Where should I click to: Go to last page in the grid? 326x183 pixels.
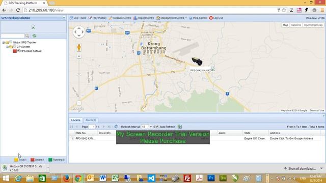[x=109, y=127]
